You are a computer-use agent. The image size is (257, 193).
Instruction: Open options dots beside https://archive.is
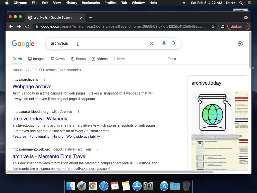coord(44,79)
